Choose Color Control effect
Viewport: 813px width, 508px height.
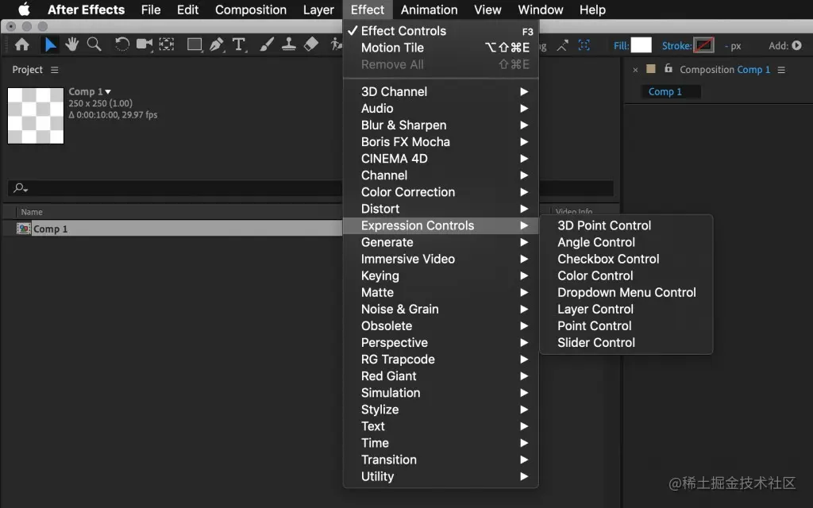click(x=626, y=275)
